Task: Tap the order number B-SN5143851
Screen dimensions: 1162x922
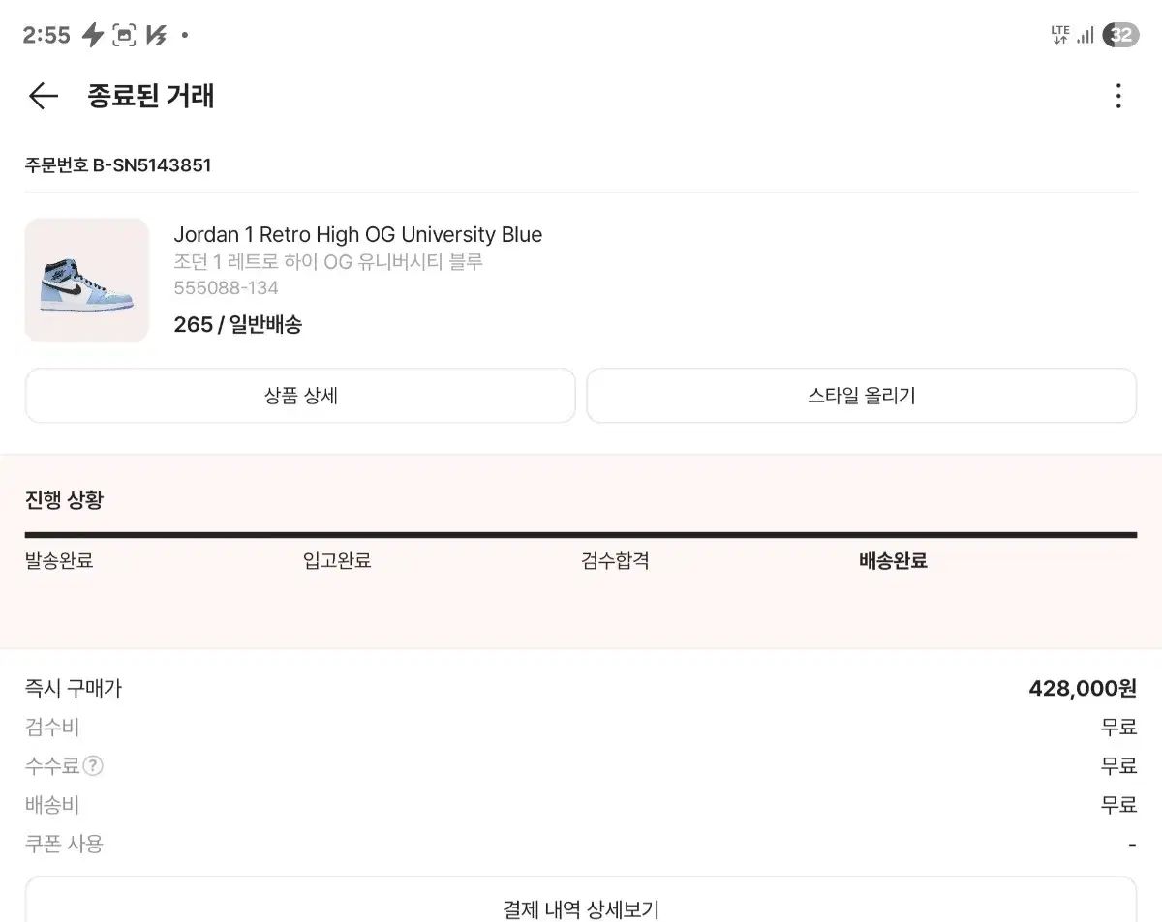Action: pyautogui.click(x=118, y=165)
